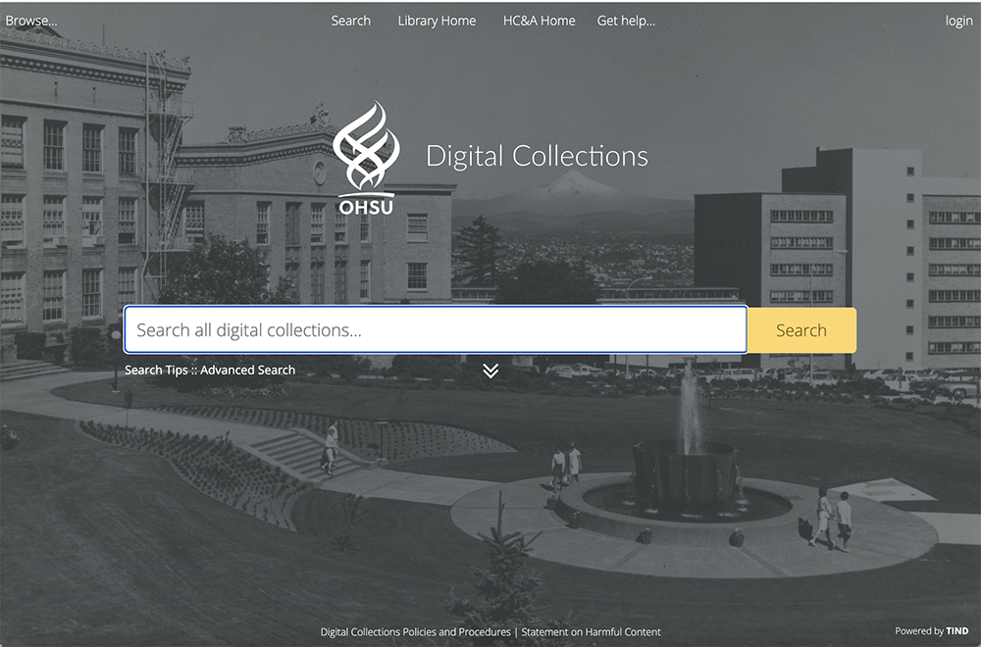The width and height of the screenshot is (981, 647).
Task: Click inside the search input field
Action: click(435, 330)
